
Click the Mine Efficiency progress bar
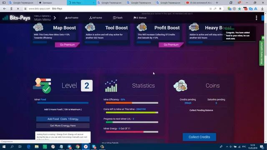pyautogui.click(x=132, y=103)
